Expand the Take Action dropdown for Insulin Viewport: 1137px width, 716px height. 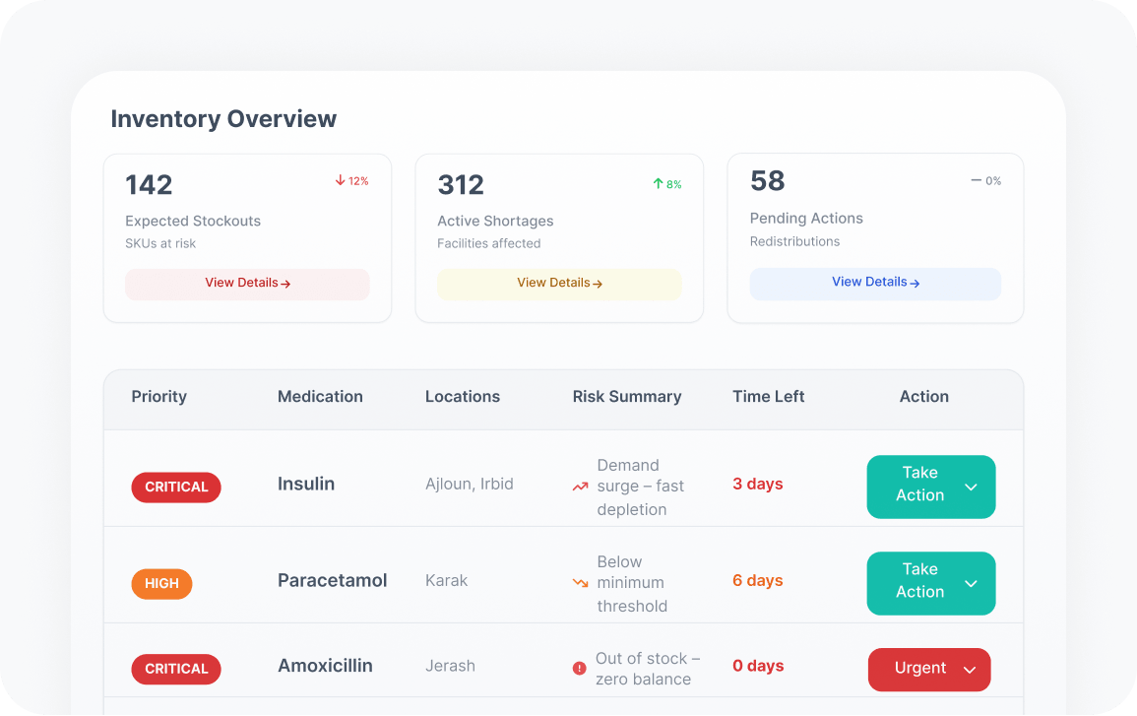click(971, 487)
